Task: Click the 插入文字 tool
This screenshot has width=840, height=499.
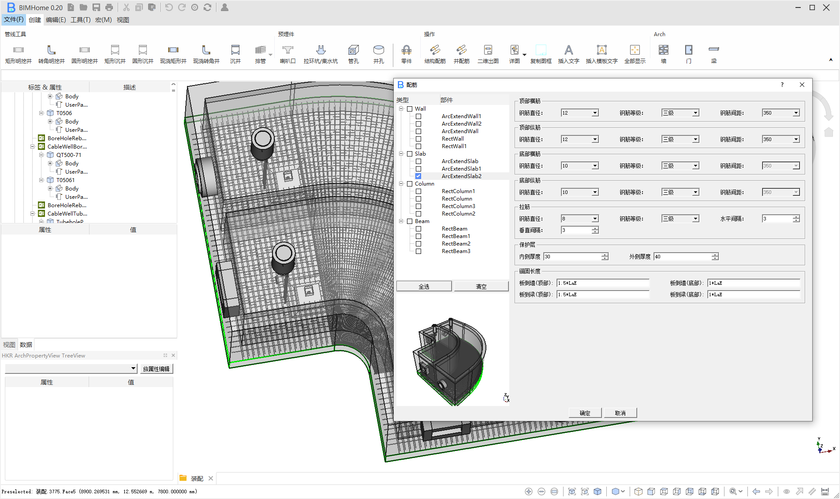Action: click(569, 54)
